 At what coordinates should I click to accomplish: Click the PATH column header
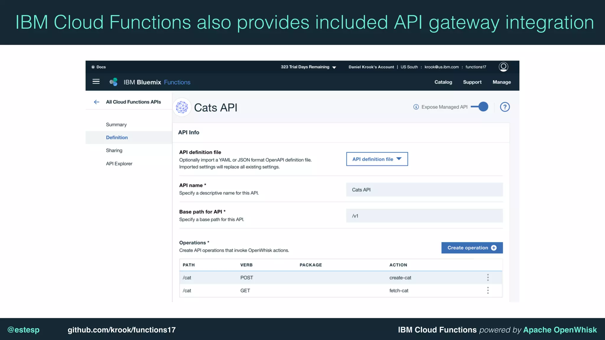[189, 265]
